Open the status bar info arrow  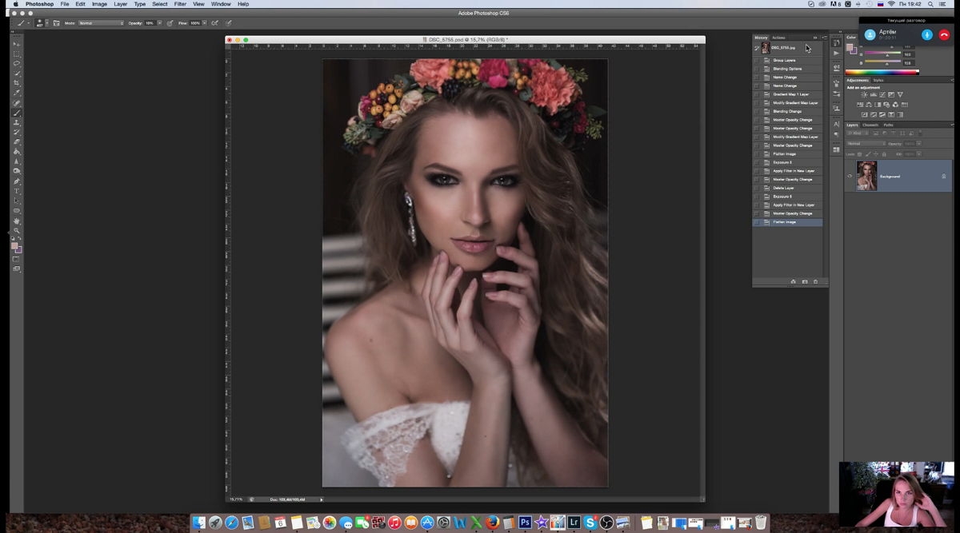[322, 499]
